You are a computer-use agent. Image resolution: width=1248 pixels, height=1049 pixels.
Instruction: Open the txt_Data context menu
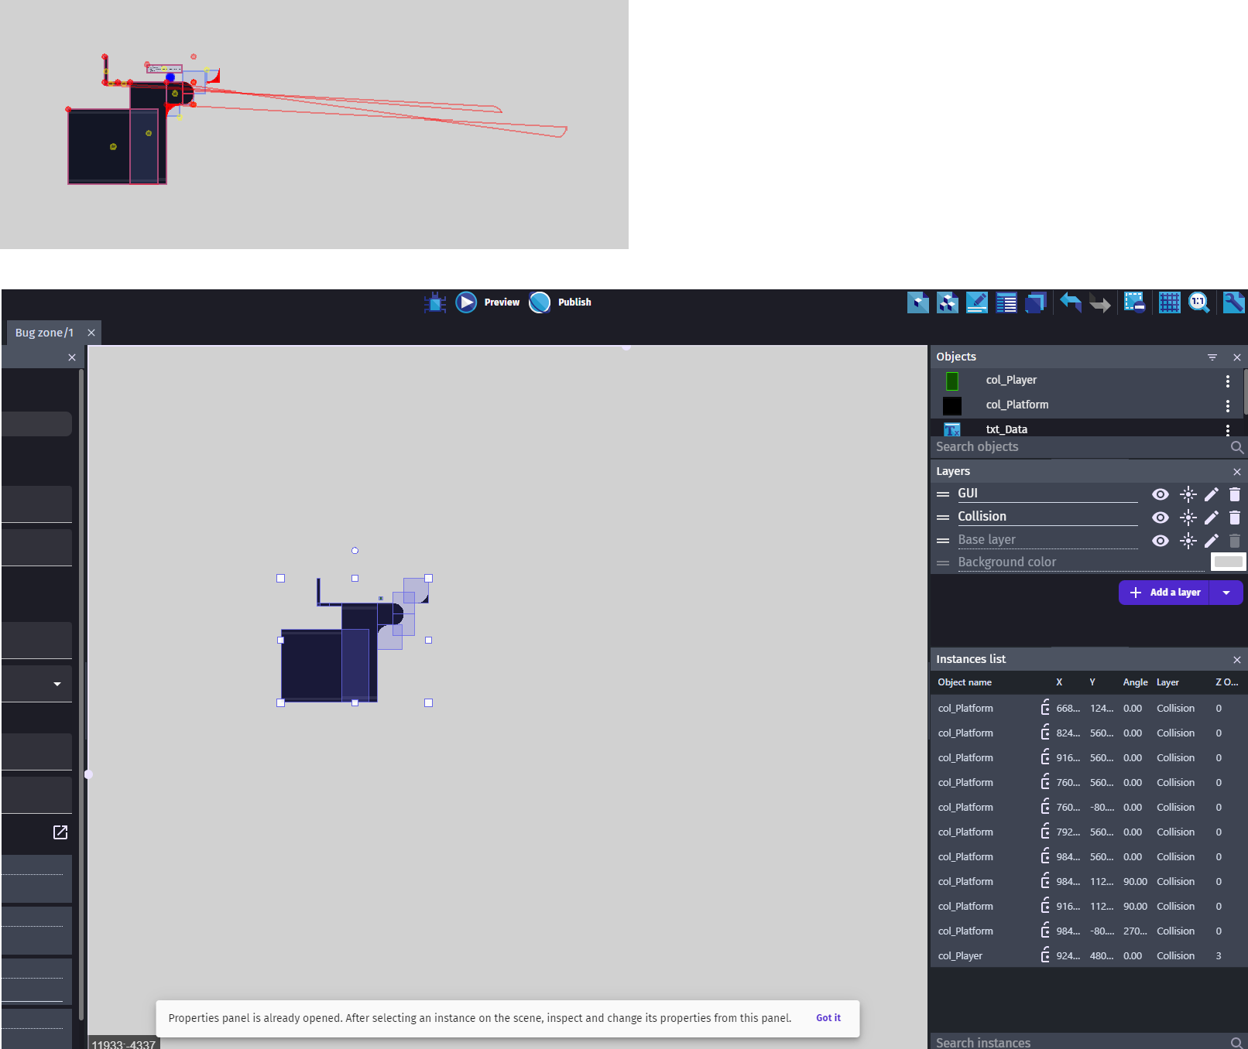(1226, 429)
